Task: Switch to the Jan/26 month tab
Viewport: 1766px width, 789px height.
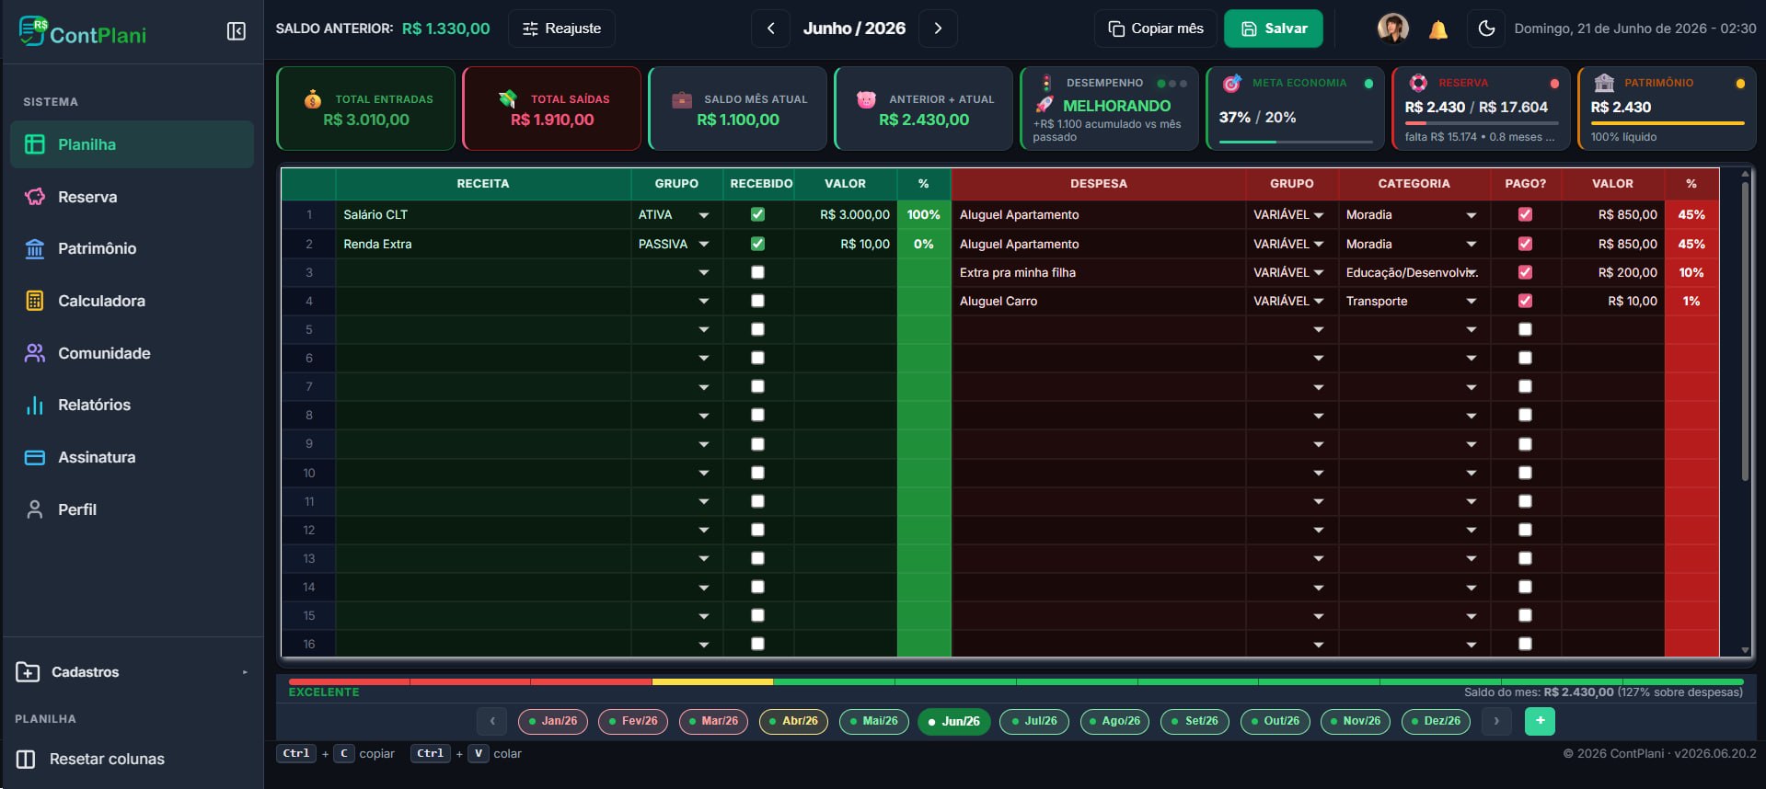Action: 553,721
